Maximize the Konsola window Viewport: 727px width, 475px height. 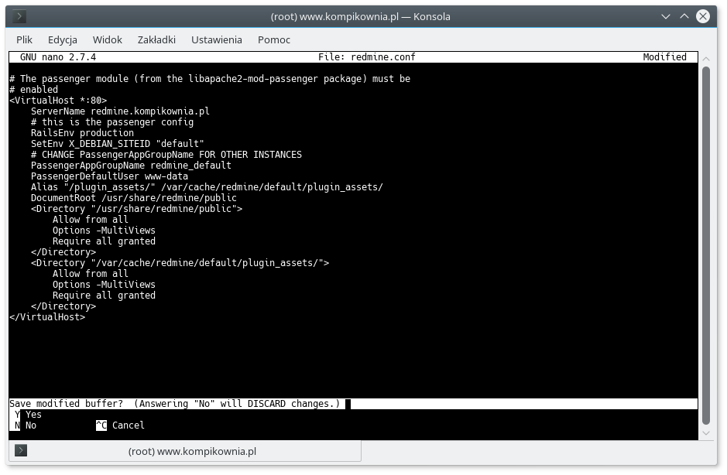[684, 17]
